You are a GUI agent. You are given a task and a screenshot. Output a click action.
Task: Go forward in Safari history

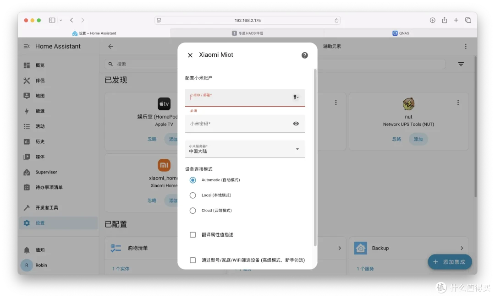click(82, 20)
